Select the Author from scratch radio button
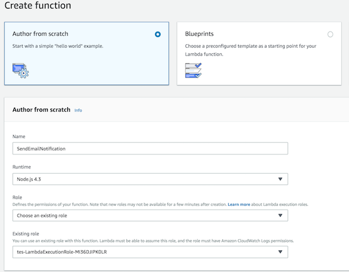This screenshot has height=272, width=349. click(x=158, y=35)
